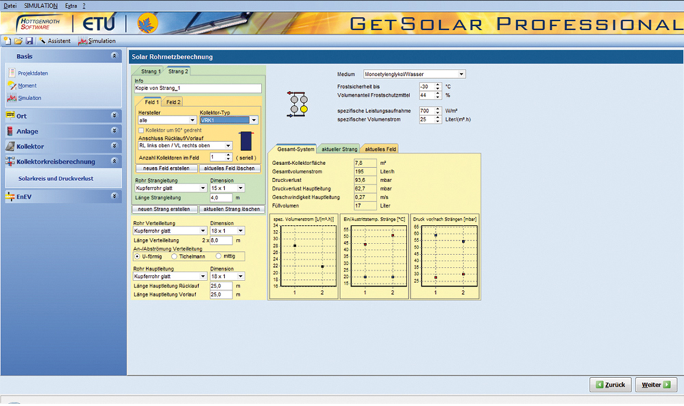
Task: Switch to the Strang 1 tab
Action: (150, 71)
